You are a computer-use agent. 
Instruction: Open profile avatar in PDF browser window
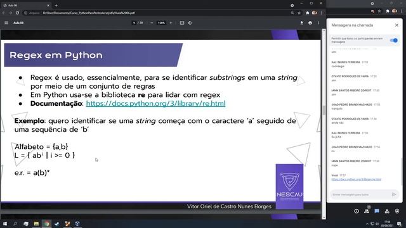tap(315, 13)
